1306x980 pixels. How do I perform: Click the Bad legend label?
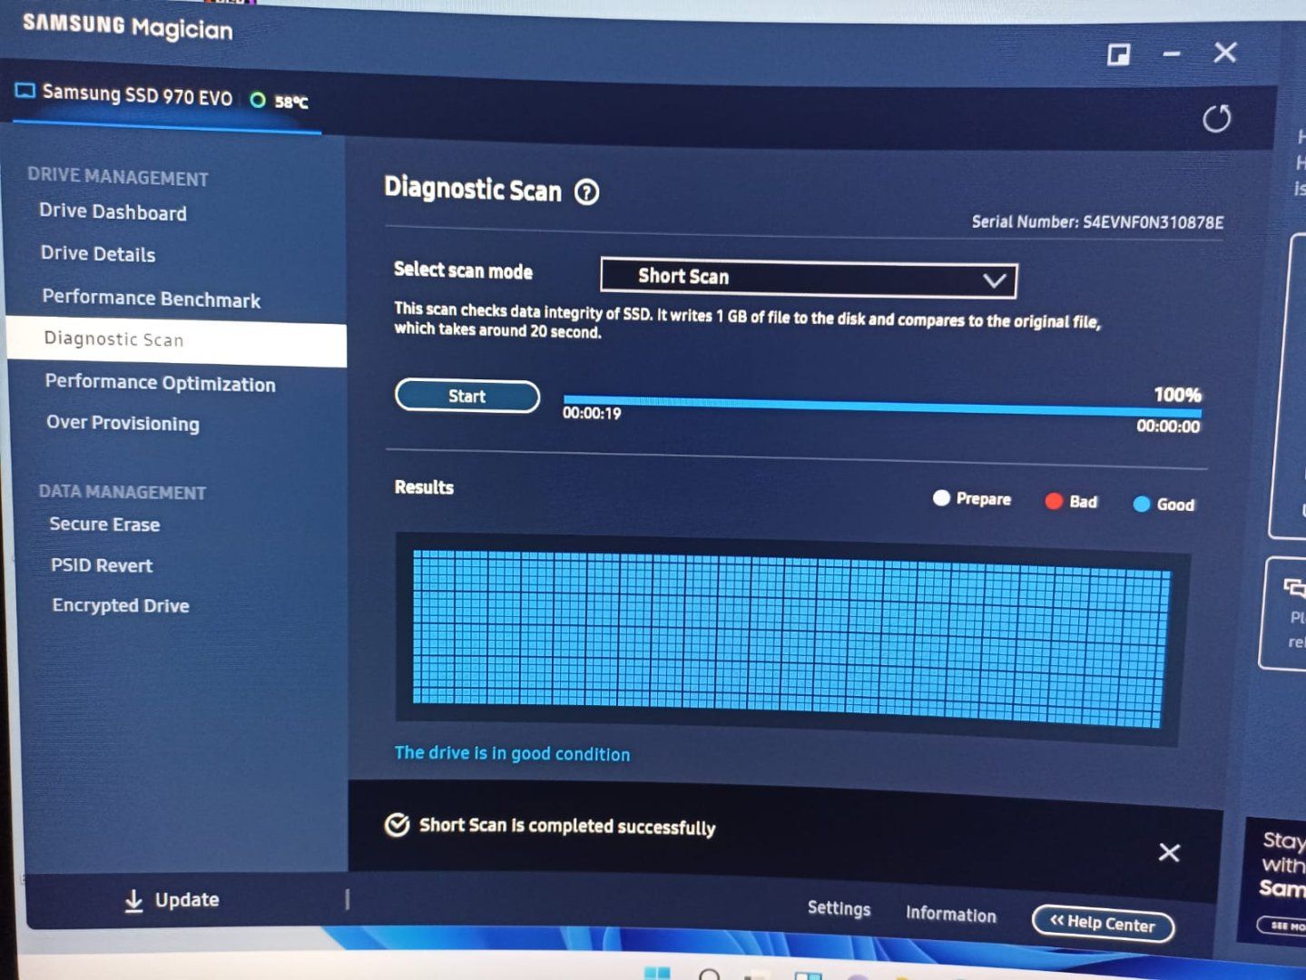pyautogui.click(x=1083, y=502)
